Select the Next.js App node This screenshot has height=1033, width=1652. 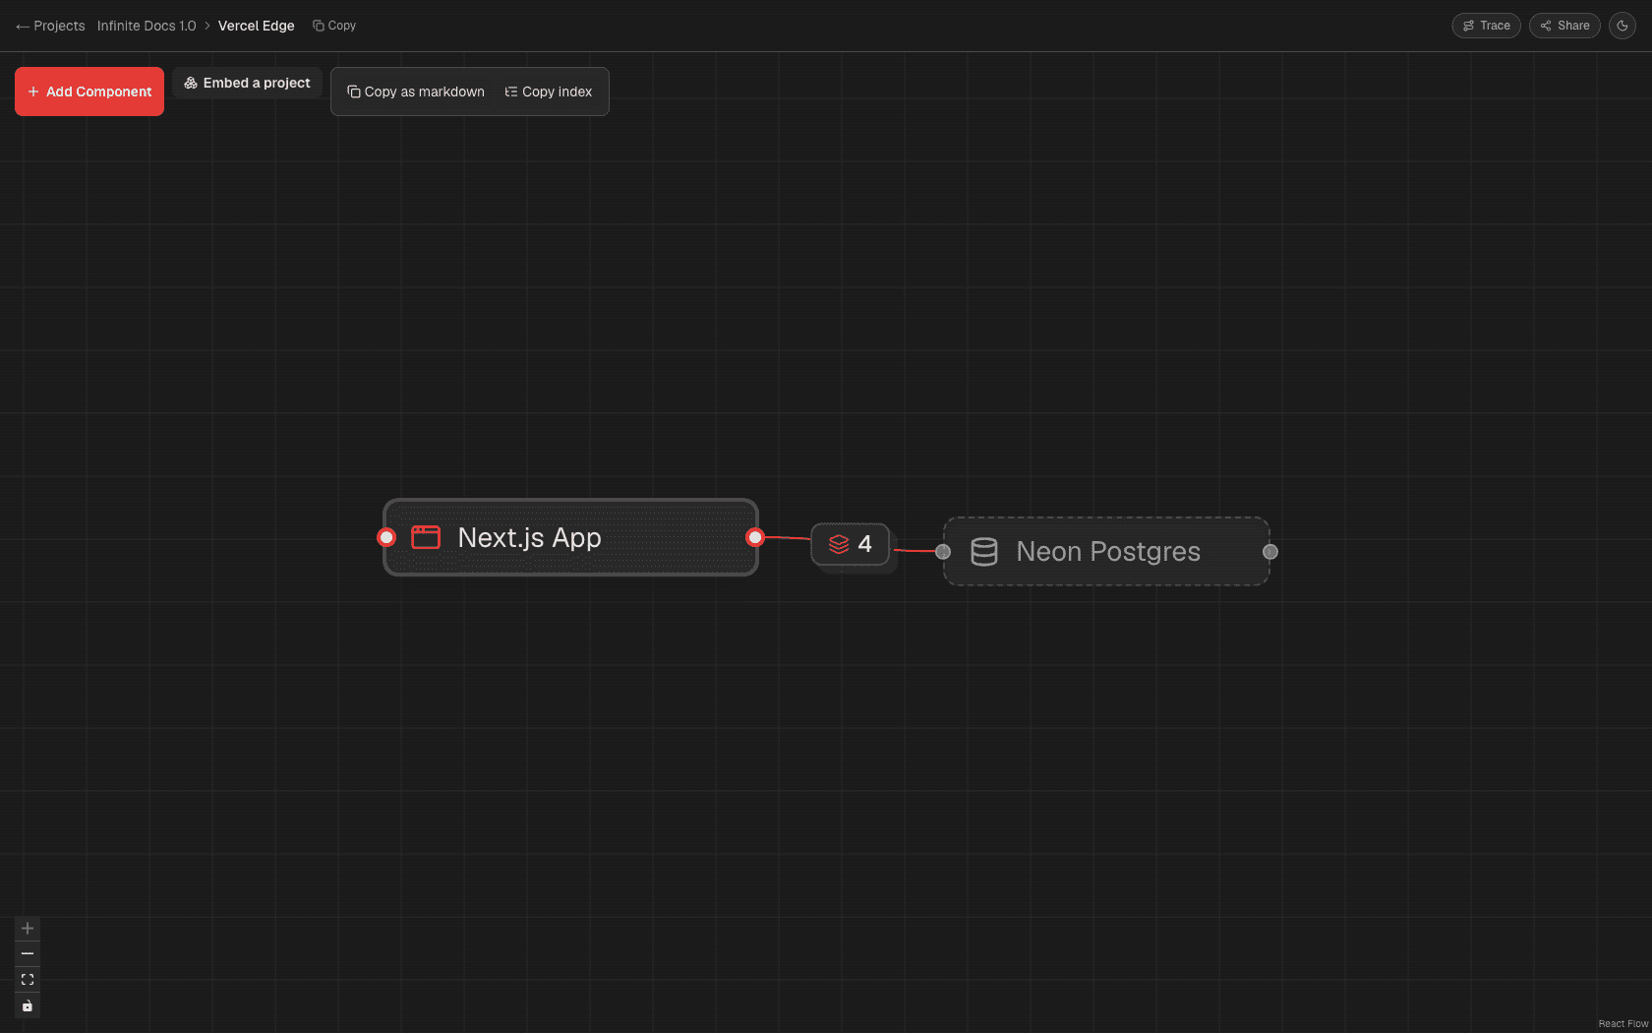[x=570, y=537]
